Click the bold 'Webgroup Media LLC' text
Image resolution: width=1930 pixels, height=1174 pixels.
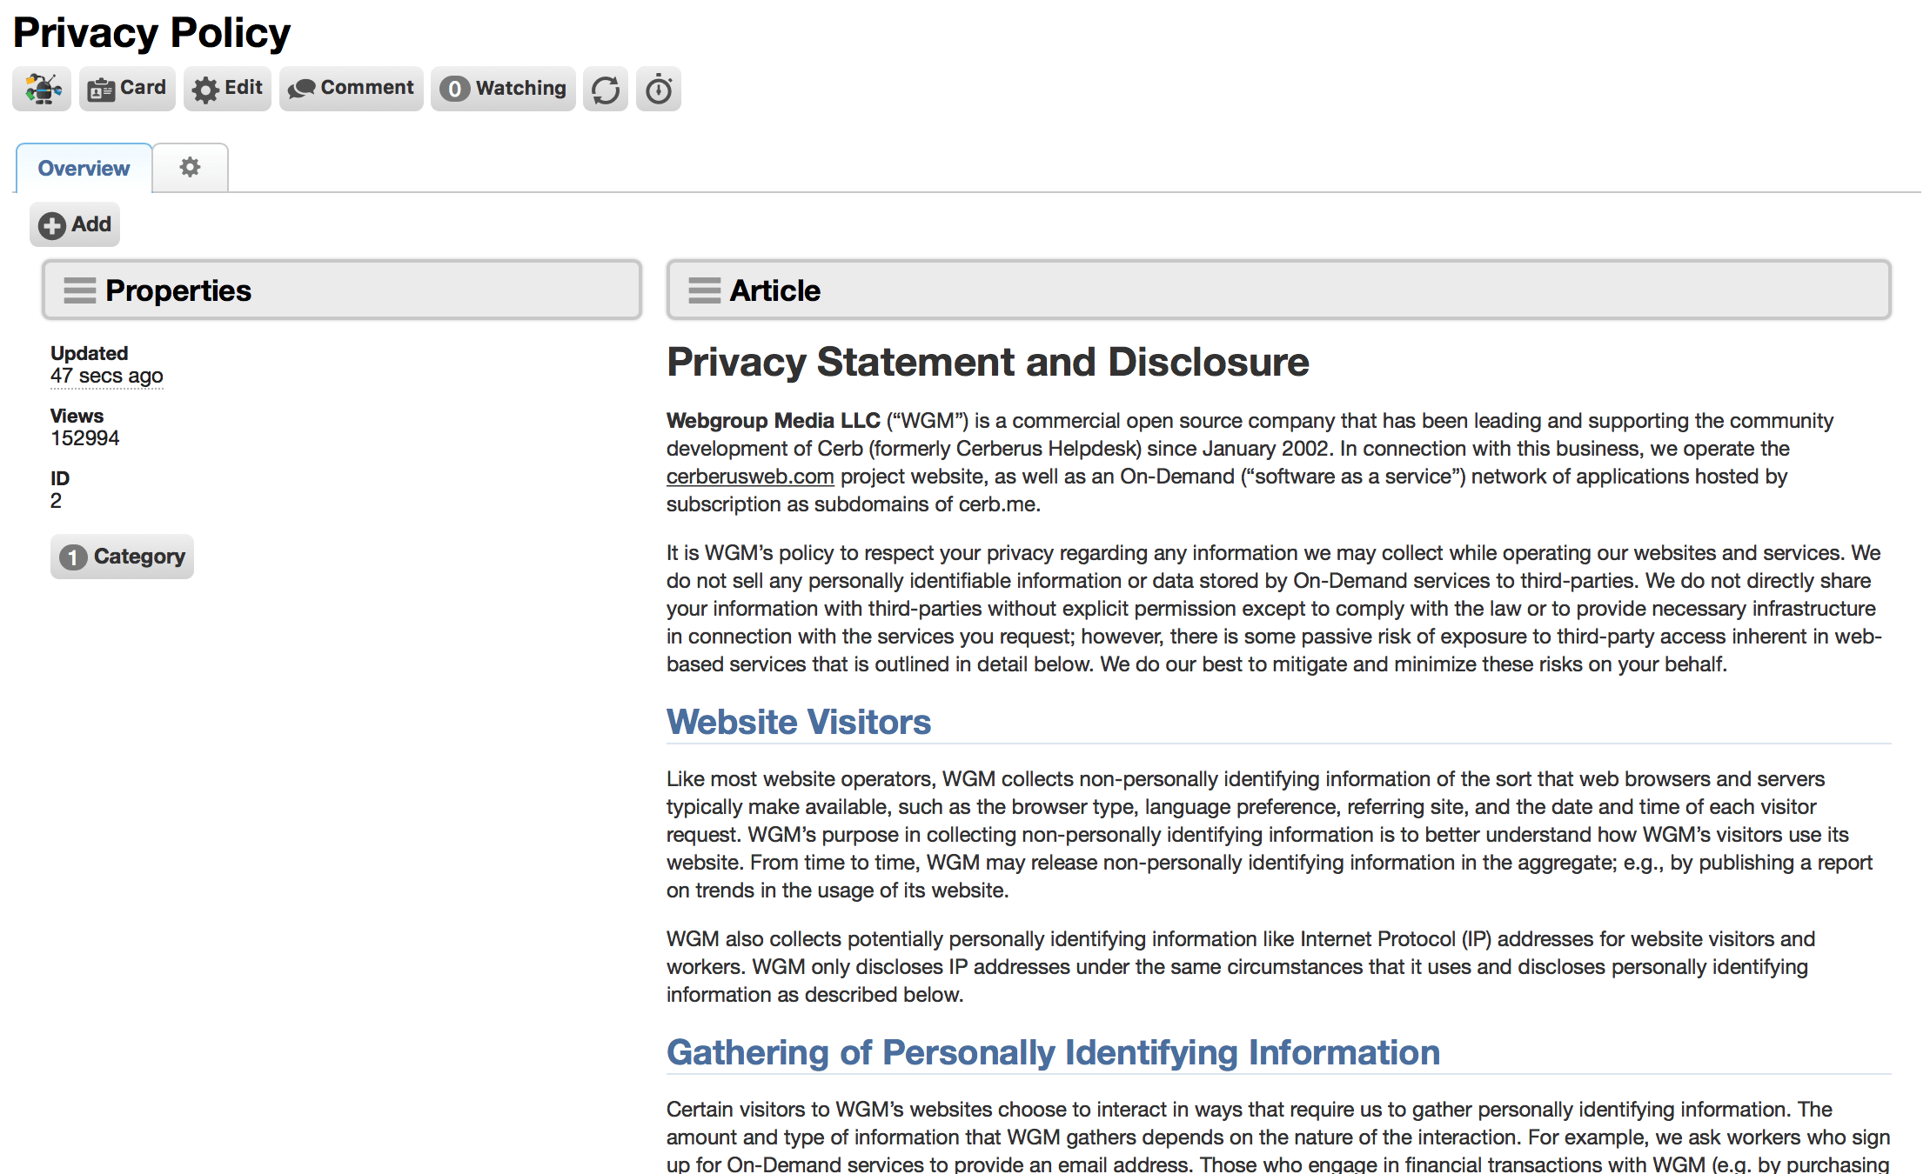[x=774, y=421]
